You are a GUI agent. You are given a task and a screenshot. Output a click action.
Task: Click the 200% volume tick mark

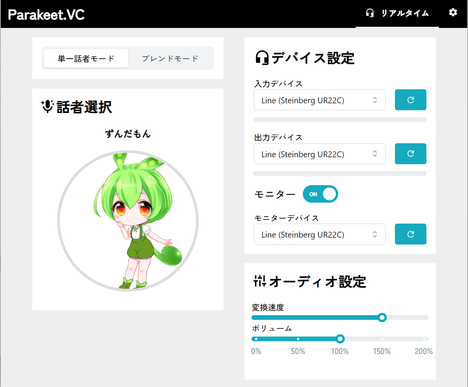coord(424,339)
